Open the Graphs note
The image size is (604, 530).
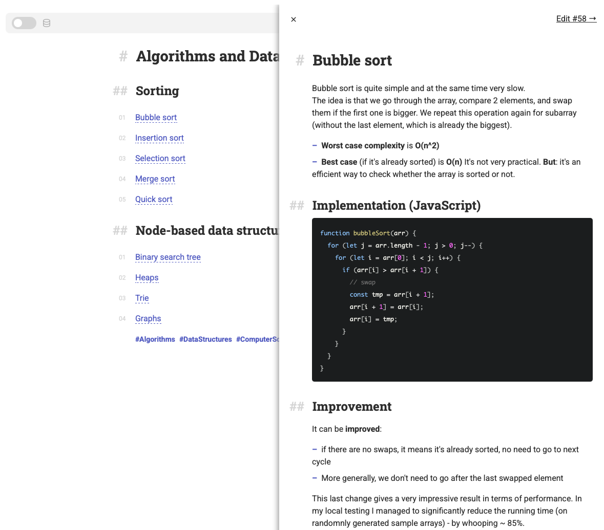click(148, 319)
